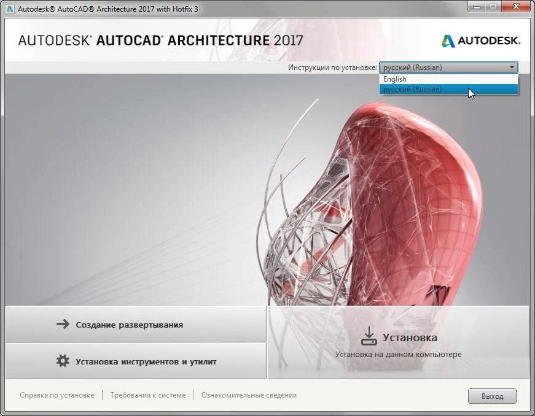Open the Ознакомительные сведения link
535x416 pixels.
coord(249,395)
